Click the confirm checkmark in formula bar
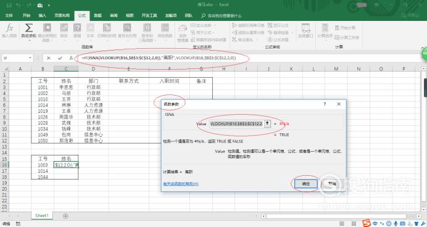 point(60,58)
